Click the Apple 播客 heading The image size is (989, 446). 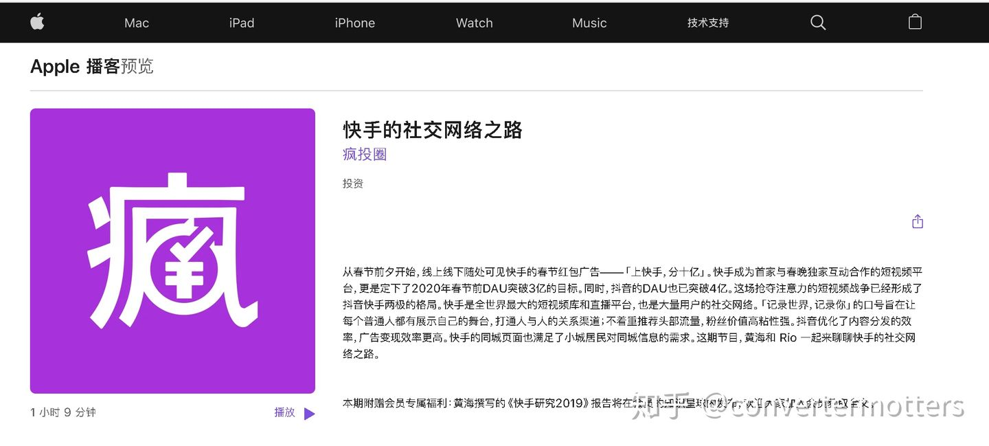coord(75,67)
